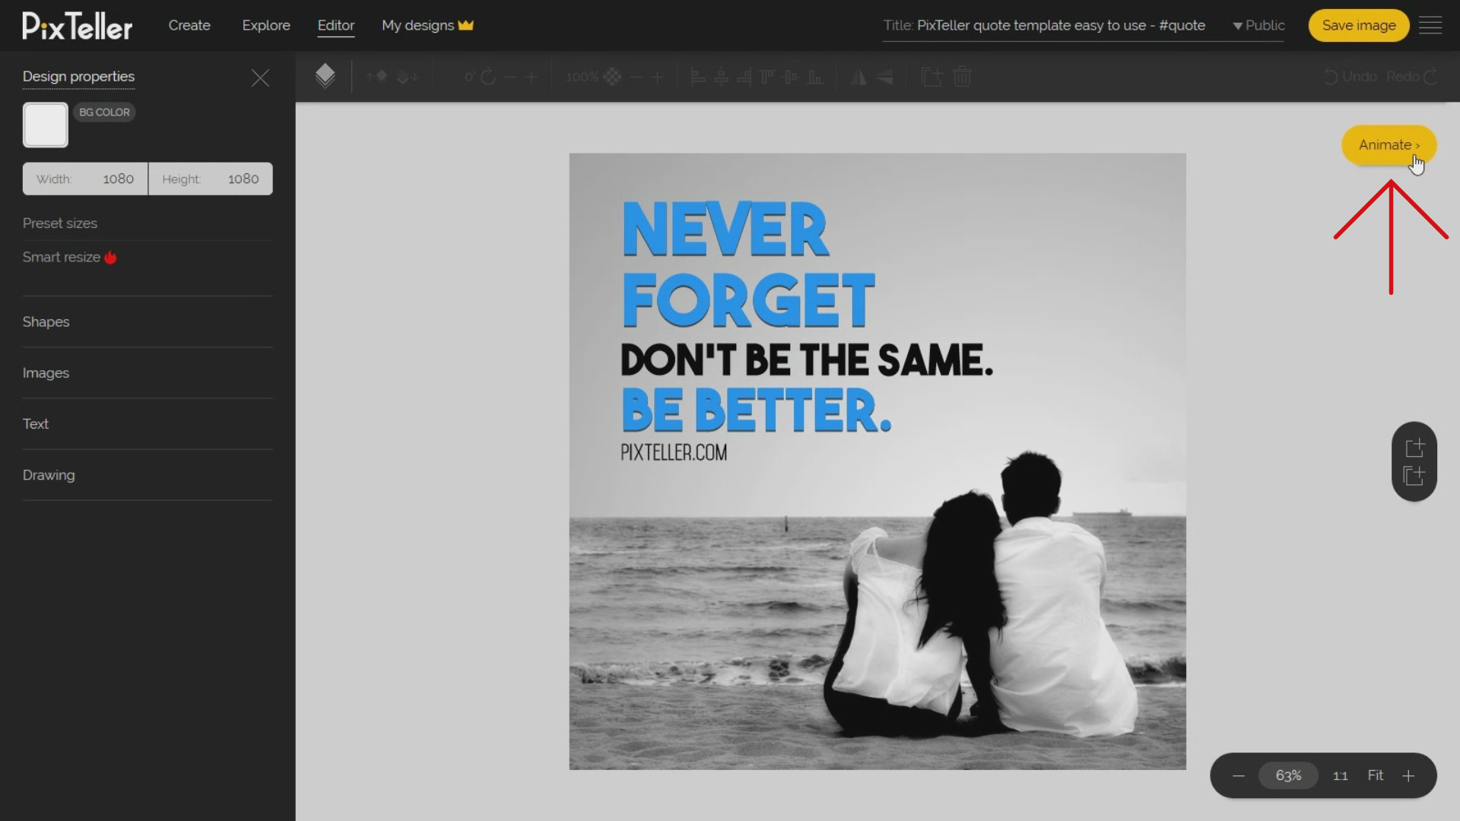Click Fit zoom option

click(x=1376, y=775)
